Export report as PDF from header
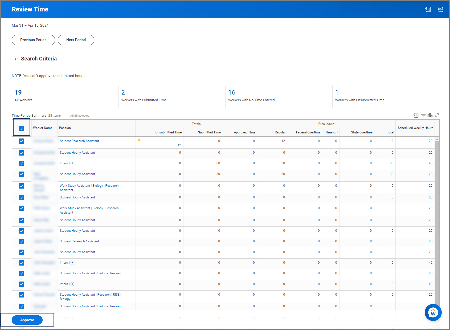The height and width of the screenshot is (330, 450). click(441, 9)
